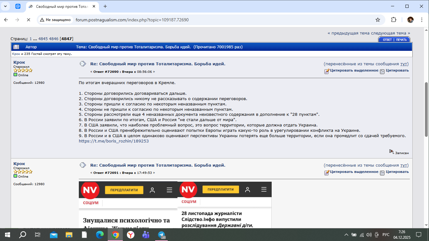Viewport: 429px width, 241px height.
Task: Show hidden system tray icons
Action: tap(346, 235)
